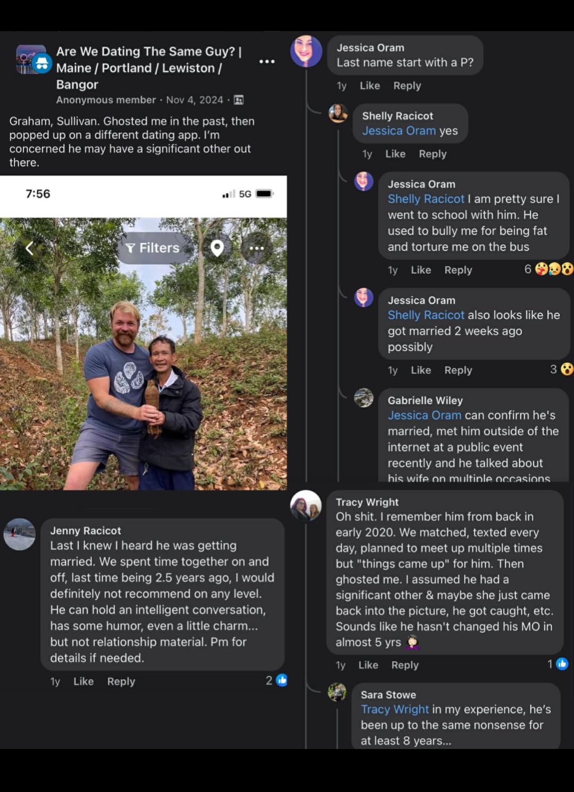Screen dimensions: 574x792
Task: Like Shelly Racicot's 'yes' reply
Action: [395, 154]
